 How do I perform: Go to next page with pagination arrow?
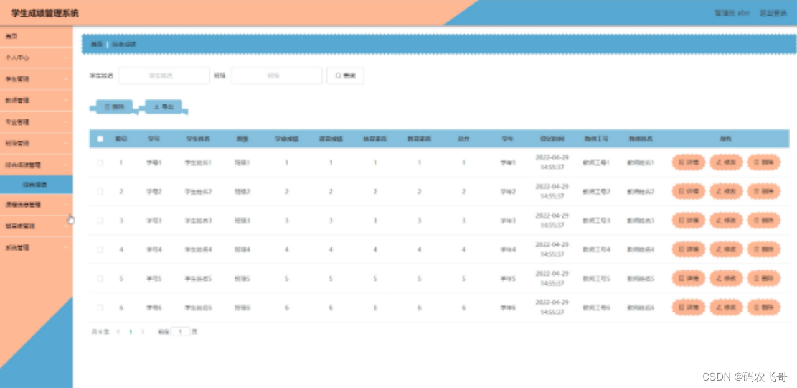click(x=143, y=332)
